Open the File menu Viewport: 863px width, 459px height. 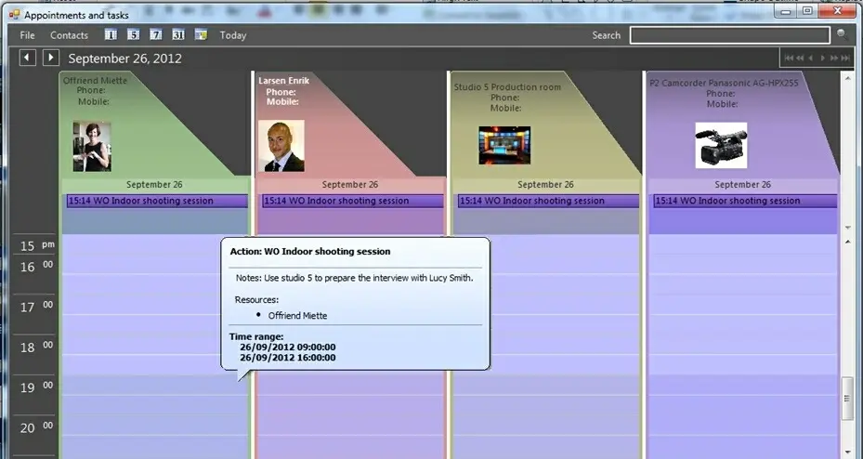pos(28,35)
